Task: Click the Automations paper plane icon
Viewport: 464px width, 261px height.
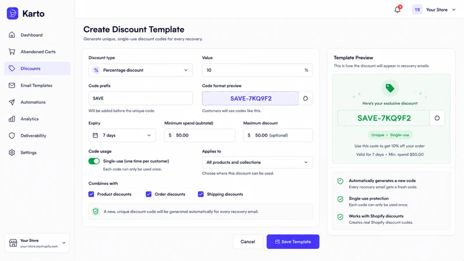Action: click(x=12, y=102)
